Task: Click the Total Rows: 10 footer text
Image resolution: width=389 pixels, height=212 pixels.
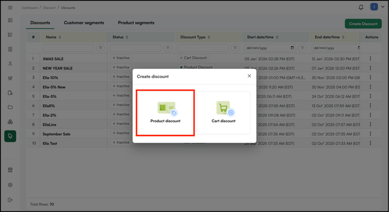Action: point(42,204)
